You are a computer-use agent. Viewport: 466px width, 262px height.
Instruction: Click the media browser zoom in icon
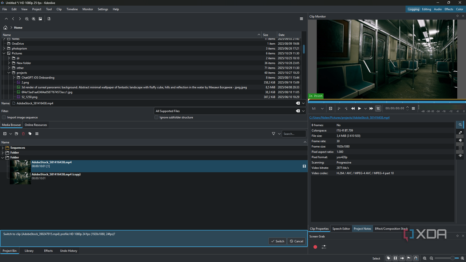point(34,19)
